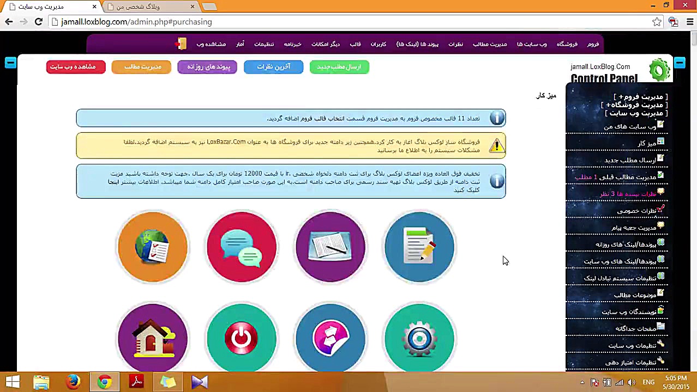Open the purple house dashboard icon
697x392 pixels.
pyautogui.click(x=153, y=336)
